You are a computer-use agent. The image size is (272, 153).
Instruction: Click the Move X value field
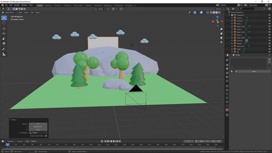click(38, 124)
